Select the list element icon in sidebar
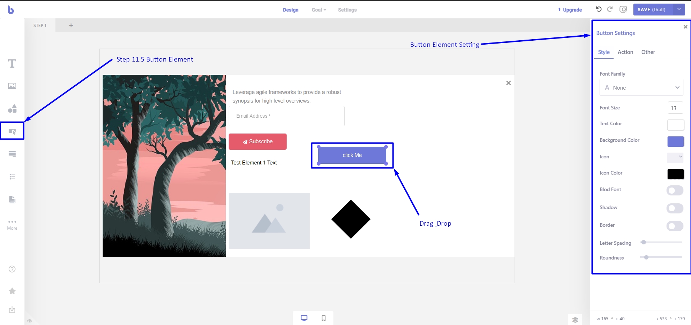This screenshot has width=691, height=325. tap(12, 177)
